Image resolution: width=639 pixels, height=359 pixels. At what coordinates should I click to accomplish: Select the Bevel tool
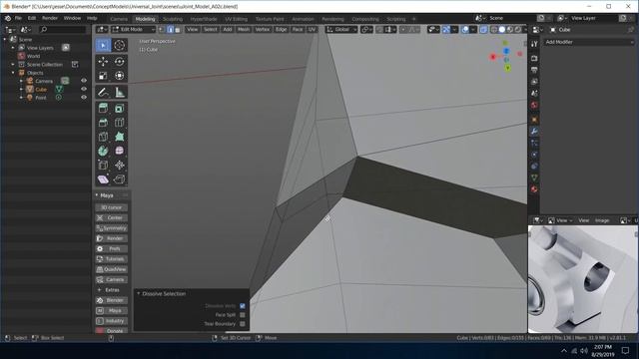pos(103,123)
